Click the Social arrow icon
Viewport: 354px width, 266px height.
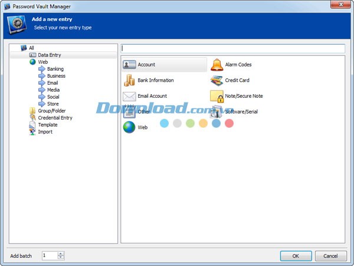pos(42,97)
